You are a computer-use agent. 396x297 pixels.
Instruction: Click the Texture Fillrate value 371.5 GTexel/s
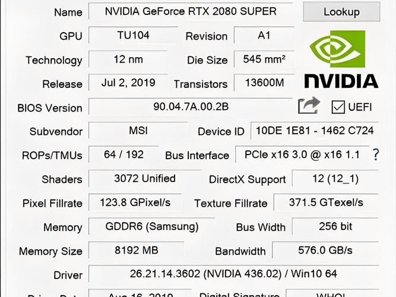(x=326, y=203)
